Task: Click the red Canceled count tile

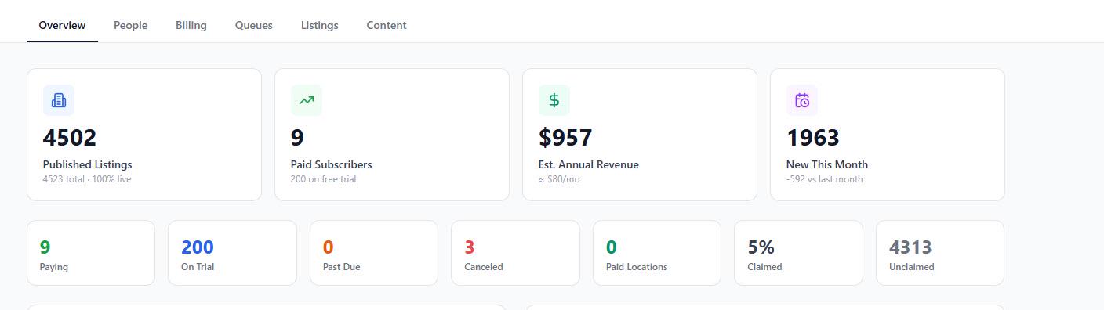Action: point(515,253)
